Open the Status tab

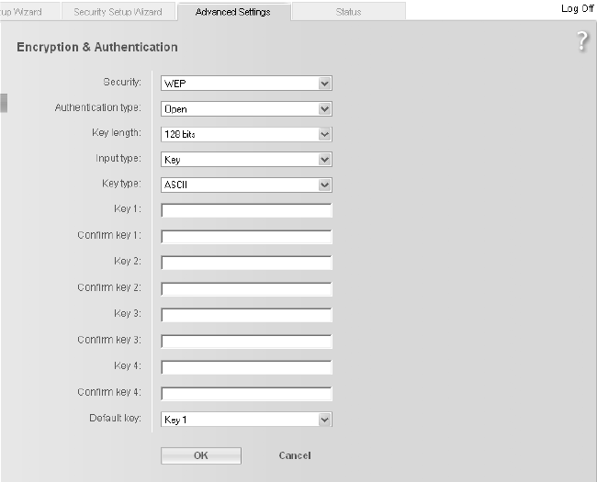(348, 12)
